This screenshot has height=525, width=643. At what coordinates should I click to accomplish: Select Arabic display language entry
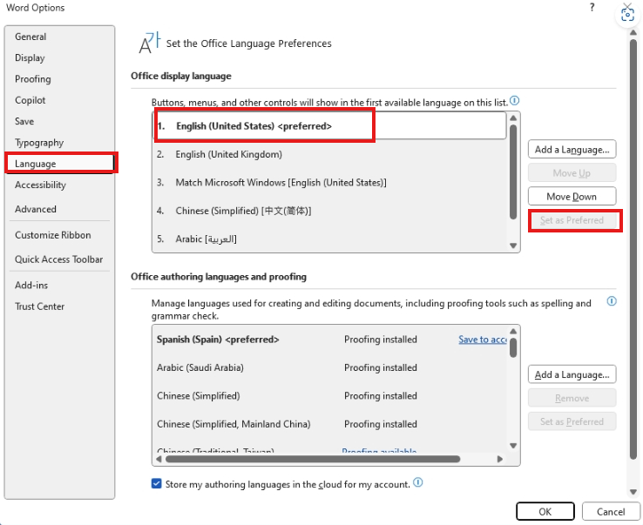click(329, 239)
